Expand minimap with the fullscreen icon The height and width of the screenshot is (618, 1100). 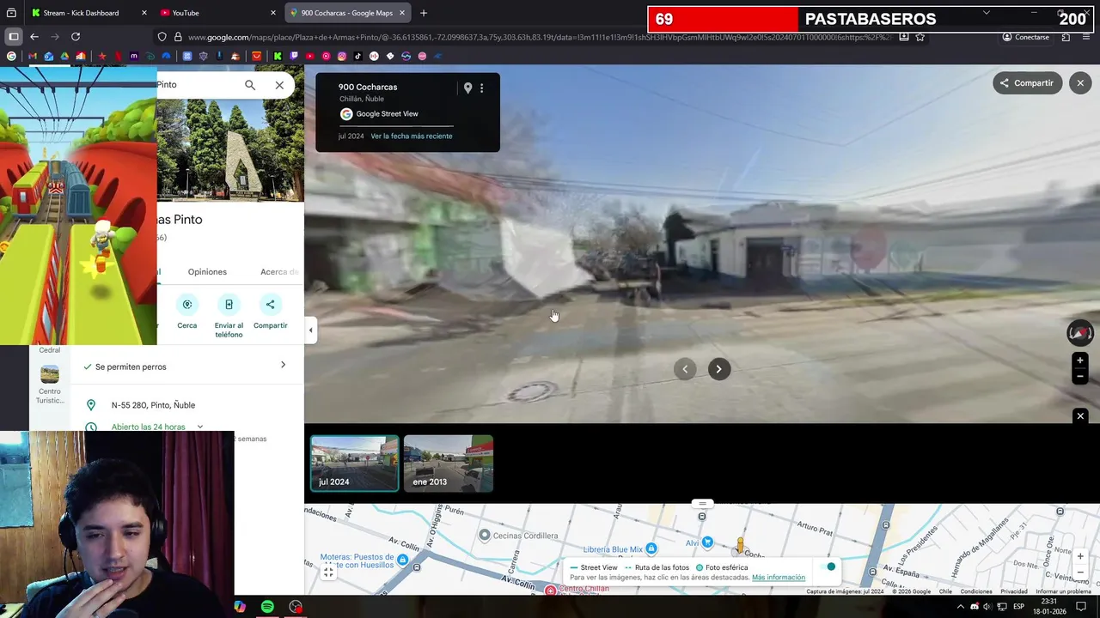[x=327, y=573]
